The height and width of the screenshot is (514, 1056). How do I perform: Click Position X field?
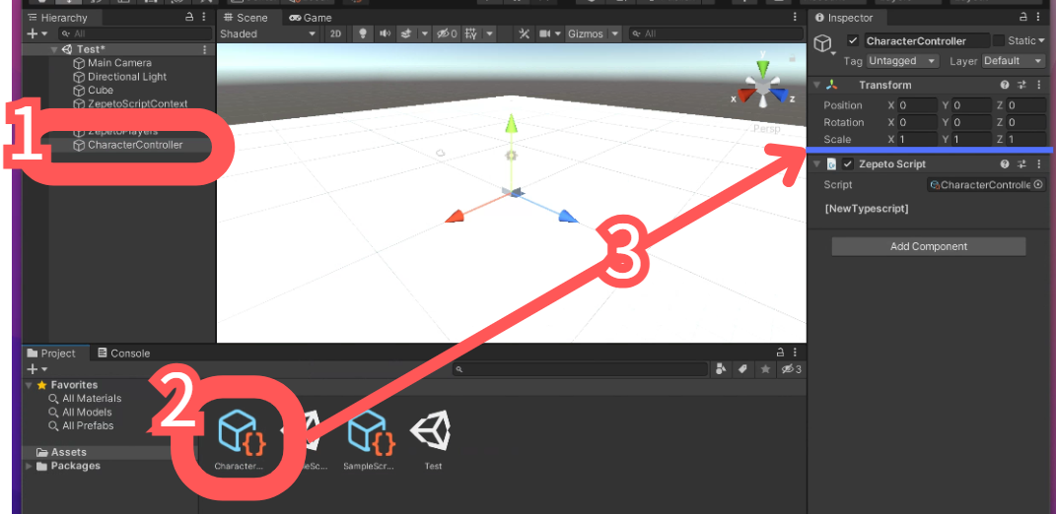[x=917, y=105]
